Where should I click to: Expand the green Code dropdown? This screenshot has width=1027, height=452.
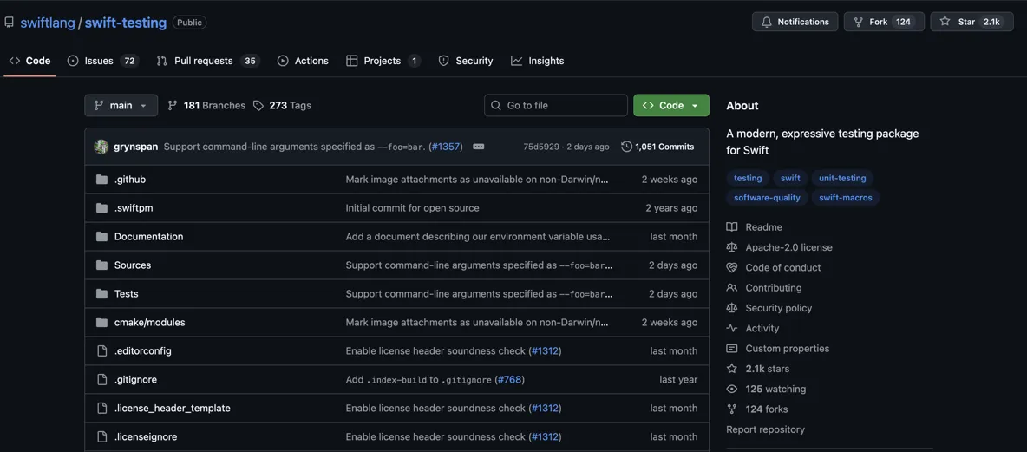670,105
